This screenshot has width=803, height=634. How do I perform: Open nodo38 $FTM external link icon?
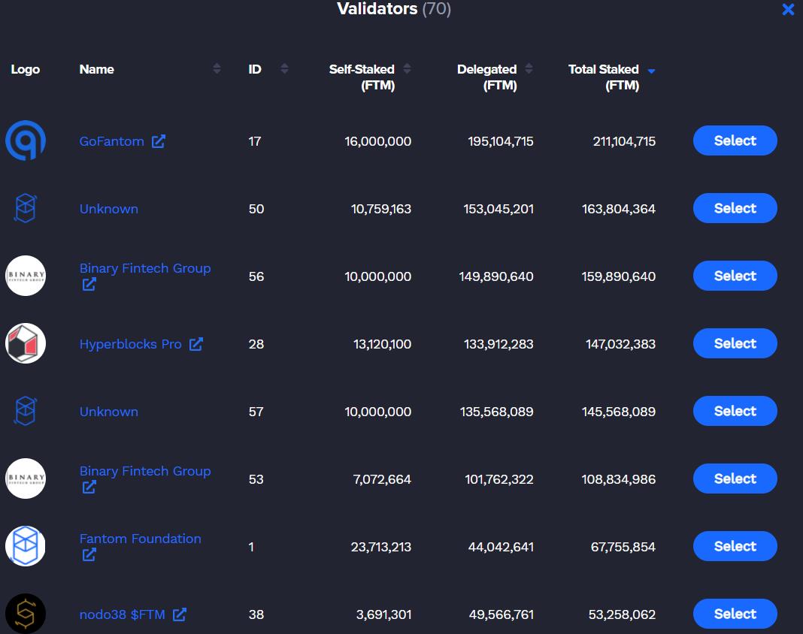tap(180, 614)
